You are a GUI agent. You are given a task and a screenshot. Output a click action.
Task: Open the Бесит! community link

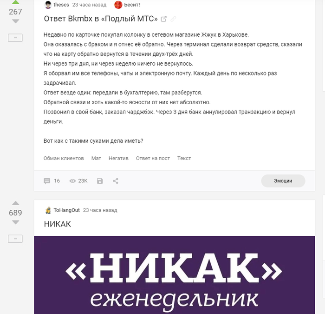pyautogui.click(x=127, y=5)
